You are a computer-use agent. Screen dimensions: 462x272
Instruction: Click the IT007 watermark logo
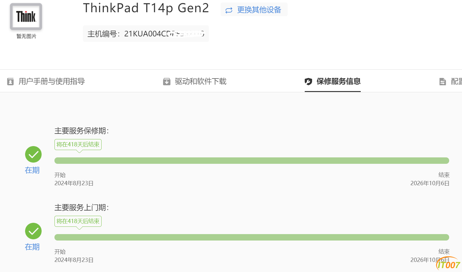449,264
